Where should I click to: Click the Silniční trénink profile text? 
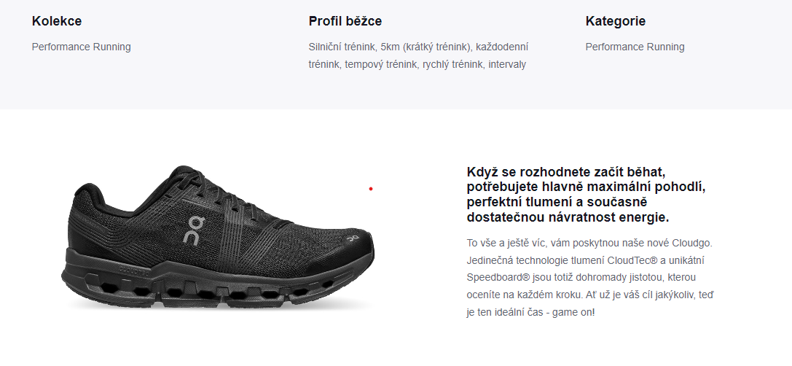tap(342, 47)
